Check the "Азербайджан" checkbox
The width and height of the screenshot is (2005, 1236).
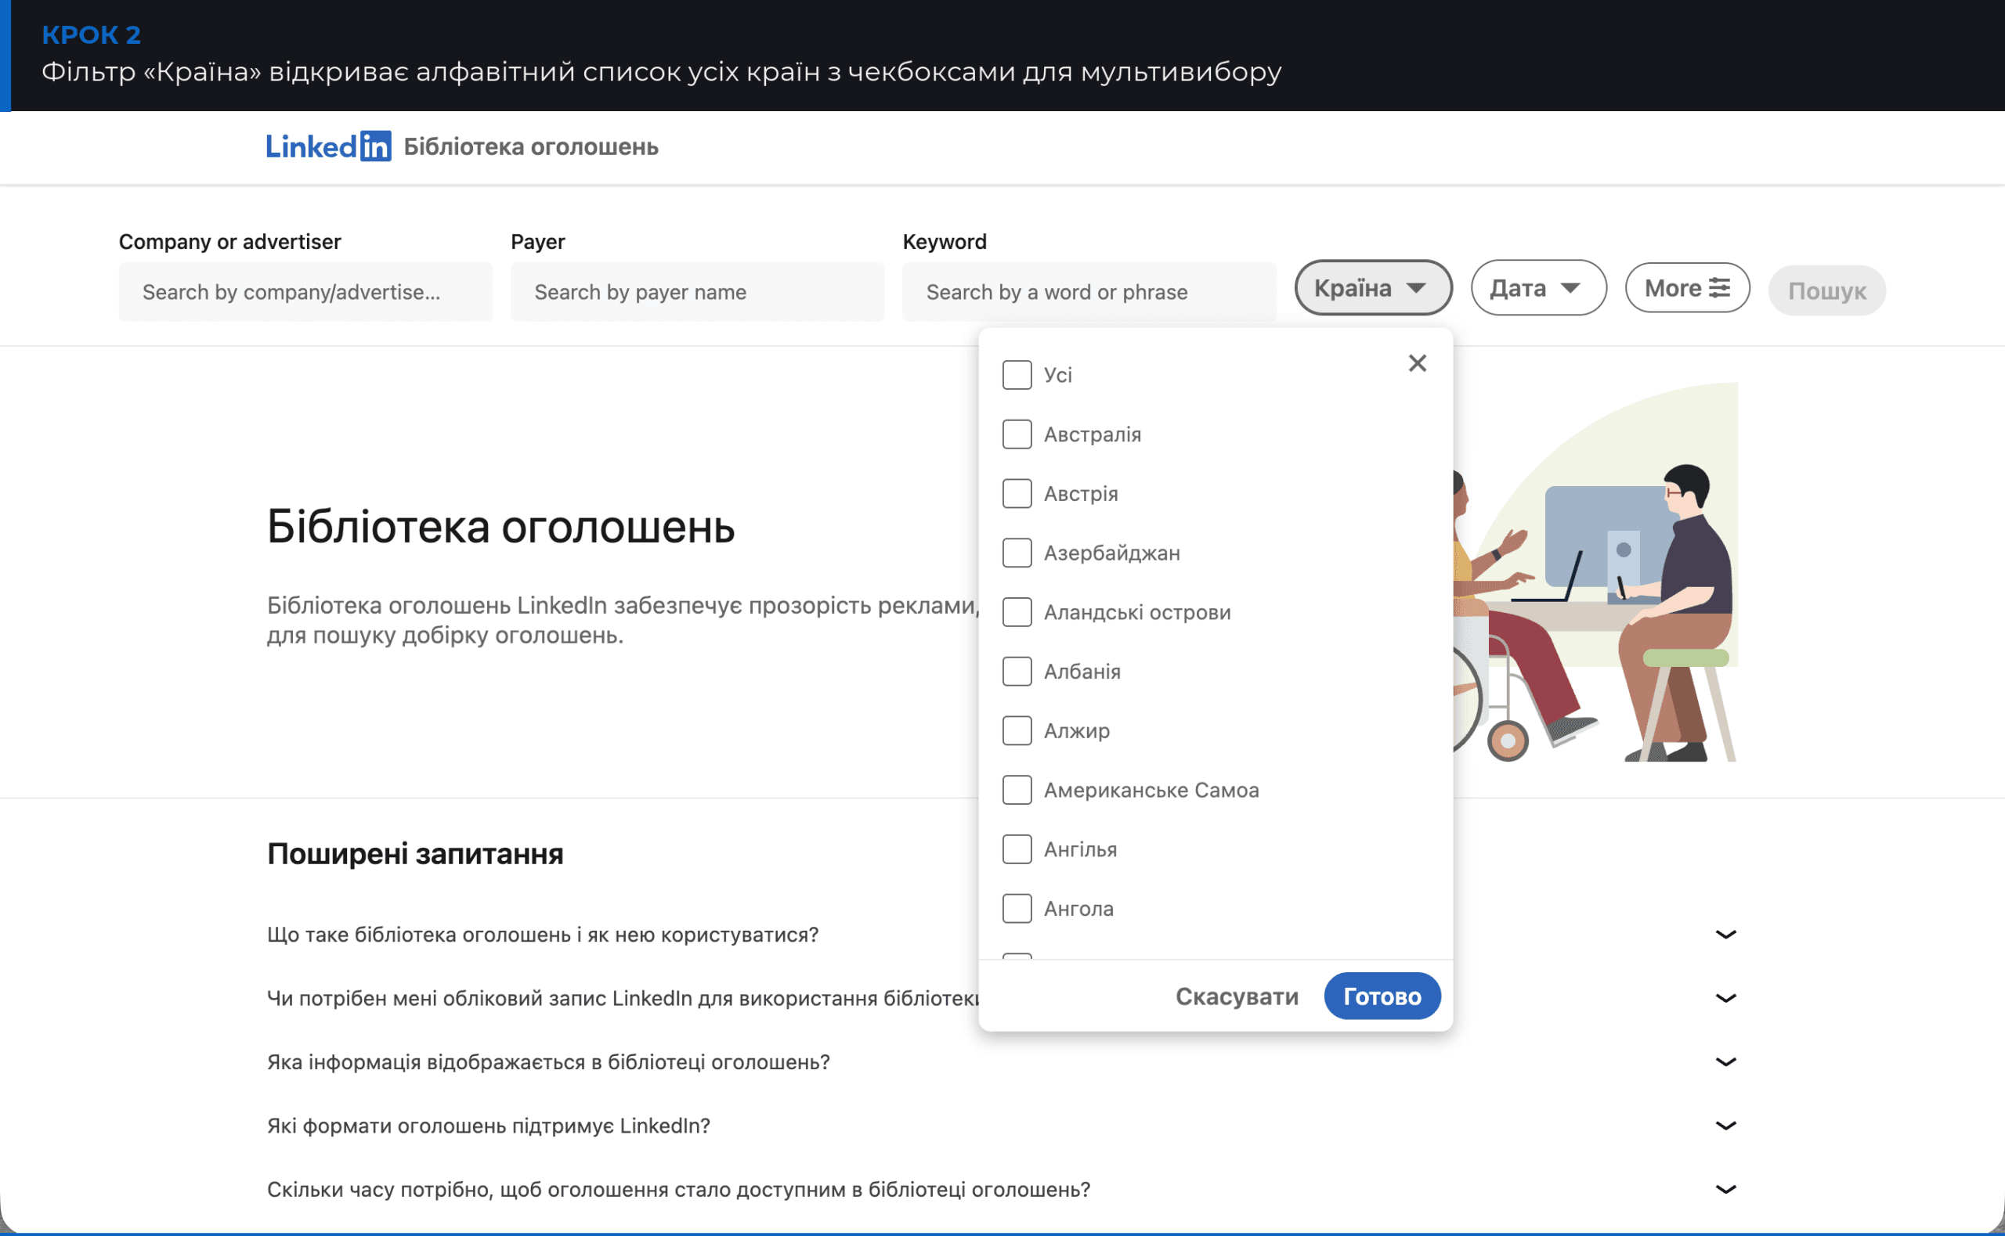click(x=1017, y=553)
